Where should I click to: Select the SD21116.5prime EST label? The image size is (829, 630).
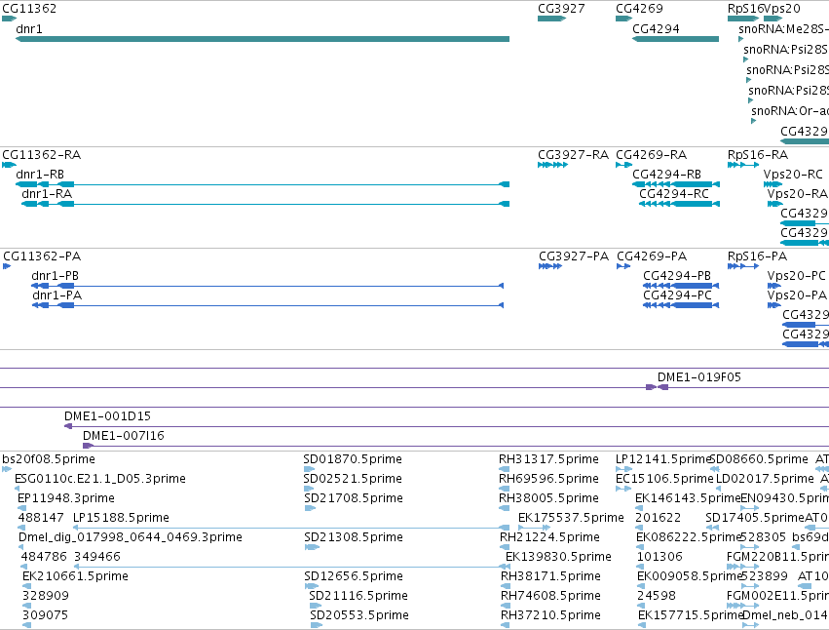(358, 596)
